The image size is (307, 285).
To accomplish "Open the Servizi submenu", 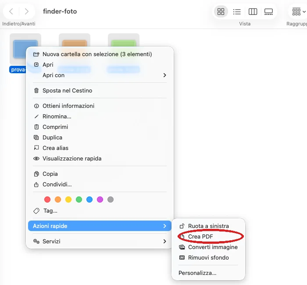I will tap(100, 241).
